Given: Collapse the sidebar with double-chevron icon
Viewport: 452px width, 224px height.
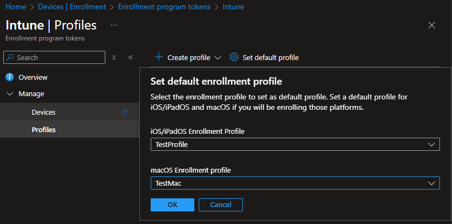Looking at the screenshot, I should 130,57.
